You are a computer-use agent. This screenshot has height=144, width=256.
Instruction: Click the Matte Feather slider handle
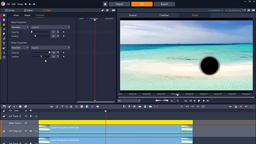(41, 57)
